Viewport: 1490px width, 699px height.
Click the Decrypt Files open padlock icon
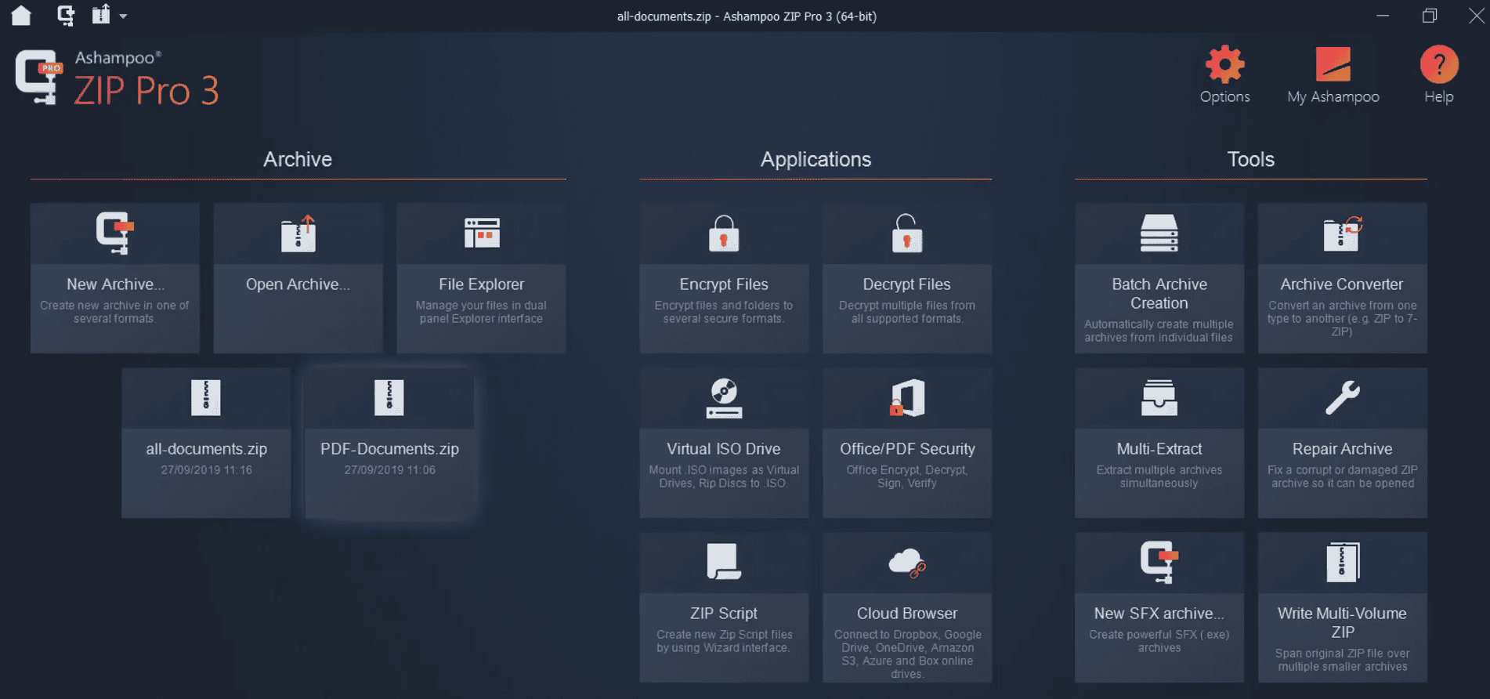click(x=907, y=233)
